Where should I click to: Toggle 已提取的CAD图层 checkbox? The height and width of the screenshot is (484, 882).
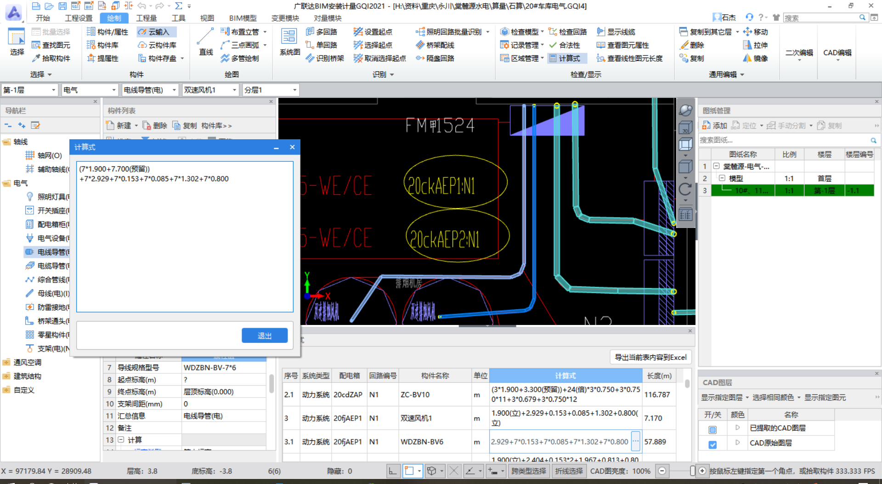(x=712, y=429)
